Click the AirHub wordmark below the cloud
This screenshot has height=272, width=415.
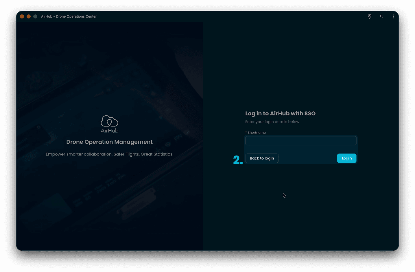coord(109,130)
